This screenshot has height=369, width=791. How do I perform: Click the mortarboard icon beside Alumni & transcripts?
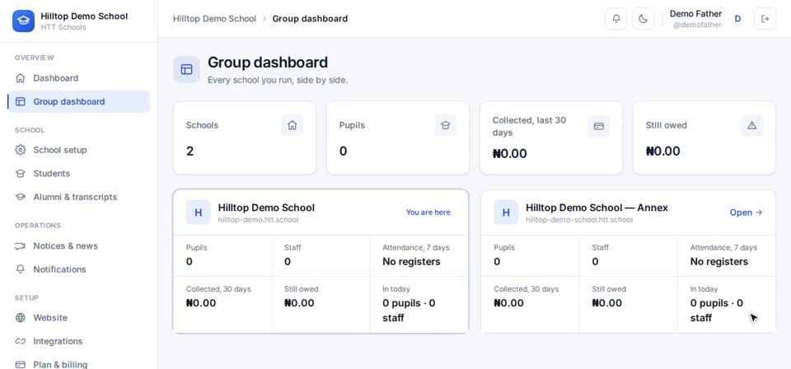[x=20, y=197]
